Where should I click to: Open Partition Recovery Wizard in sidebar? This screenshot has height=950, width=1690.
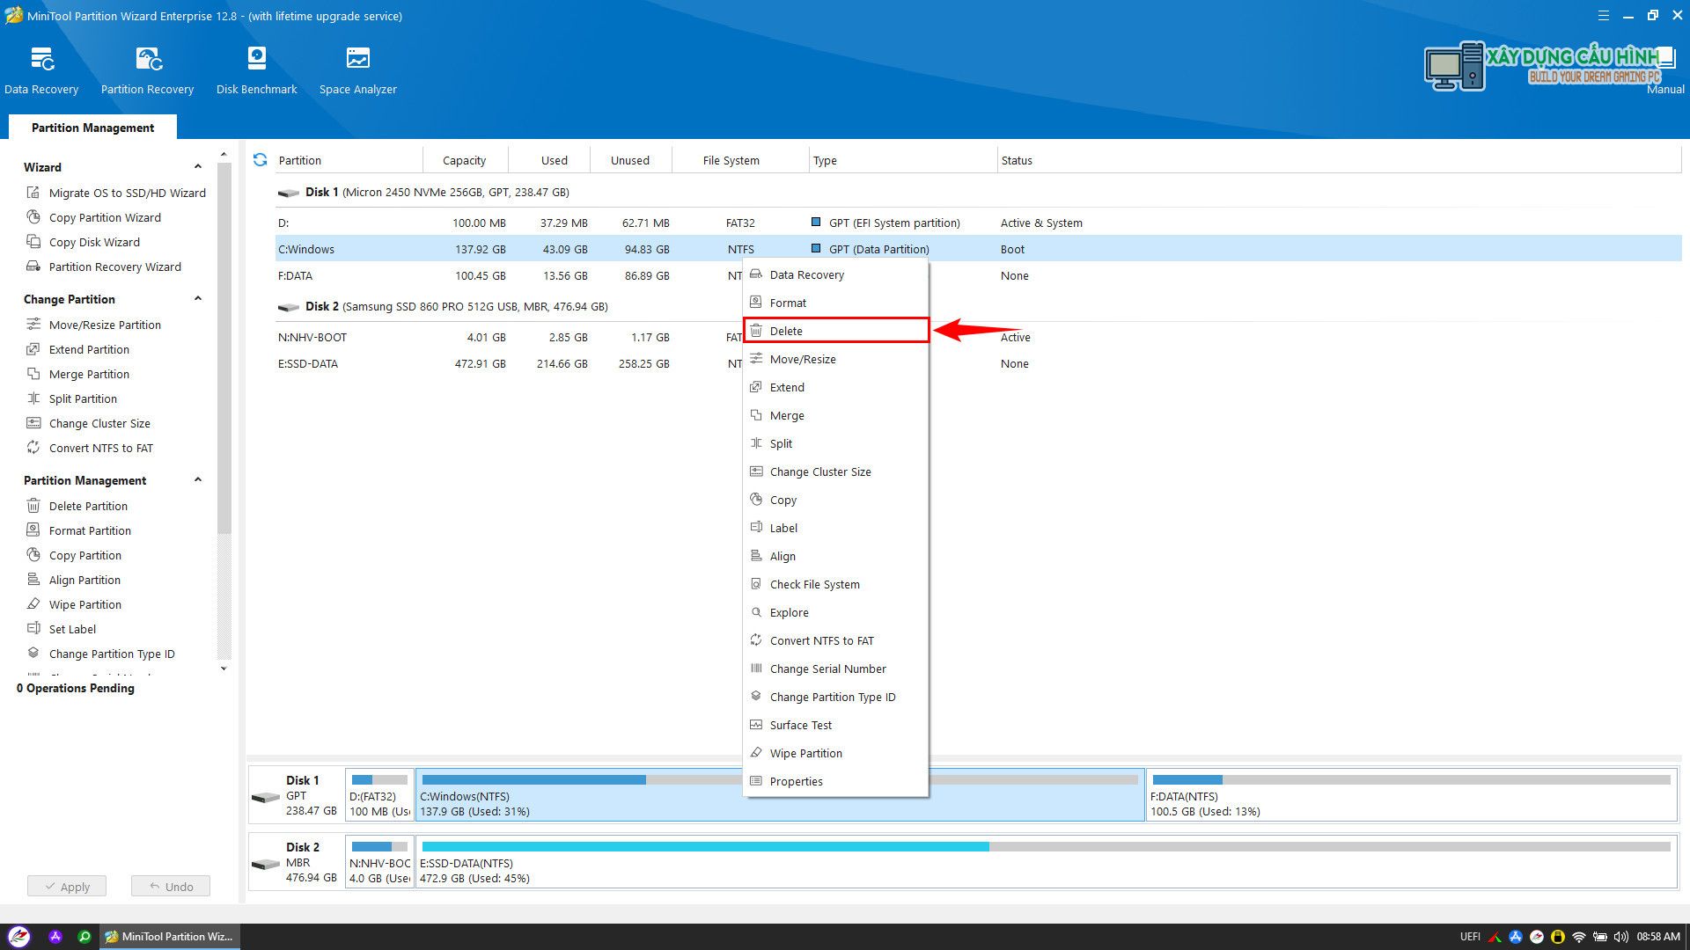[x=104, y=267]
